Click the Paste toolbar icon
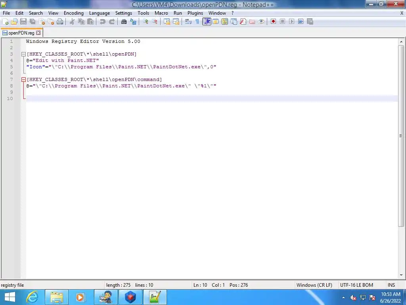This screenshot has height=305, width=406. (x=90, y=21)
